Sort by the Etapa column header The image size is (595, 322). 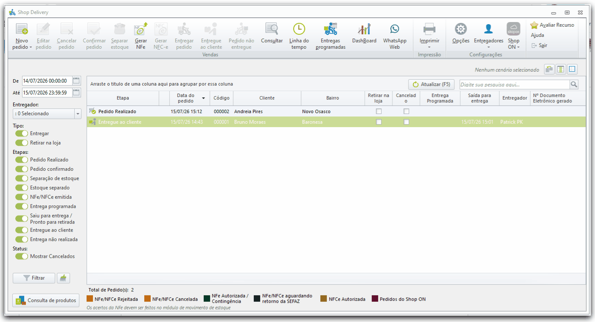(123, 98)
